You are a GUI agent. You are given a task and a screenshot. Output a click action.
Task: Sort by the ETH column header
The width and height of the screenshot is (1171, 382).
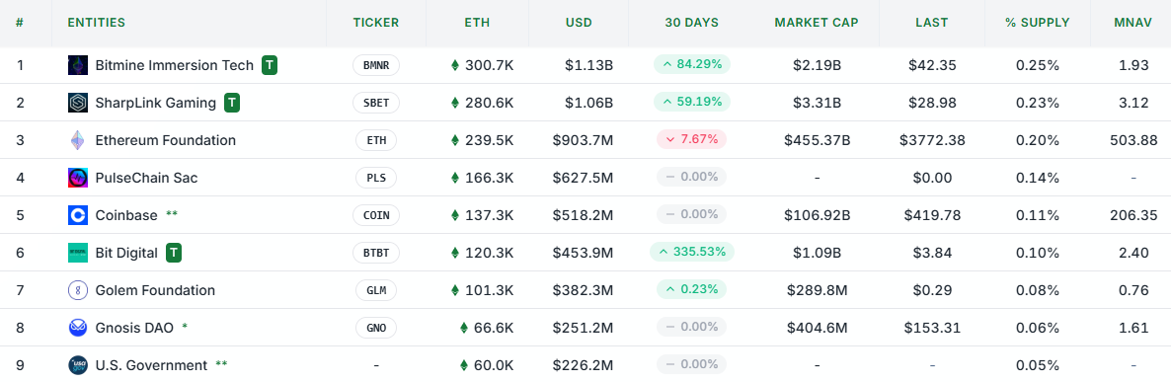(477, 23)
